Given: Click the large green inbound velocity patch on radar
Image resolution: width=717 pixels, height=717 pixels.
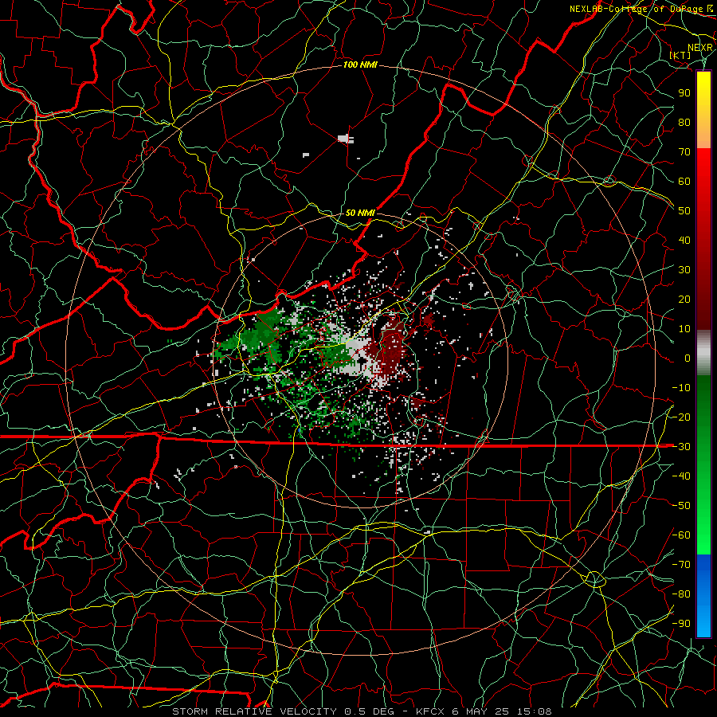Looking at the screenshot, I should point(260,335).
